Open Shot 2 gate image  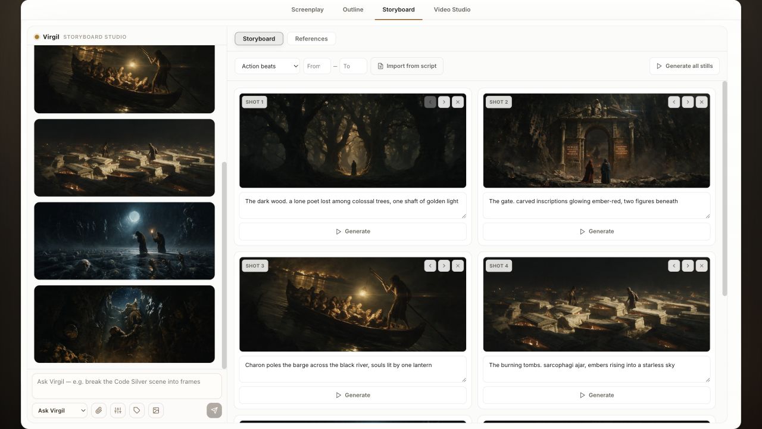597,141
